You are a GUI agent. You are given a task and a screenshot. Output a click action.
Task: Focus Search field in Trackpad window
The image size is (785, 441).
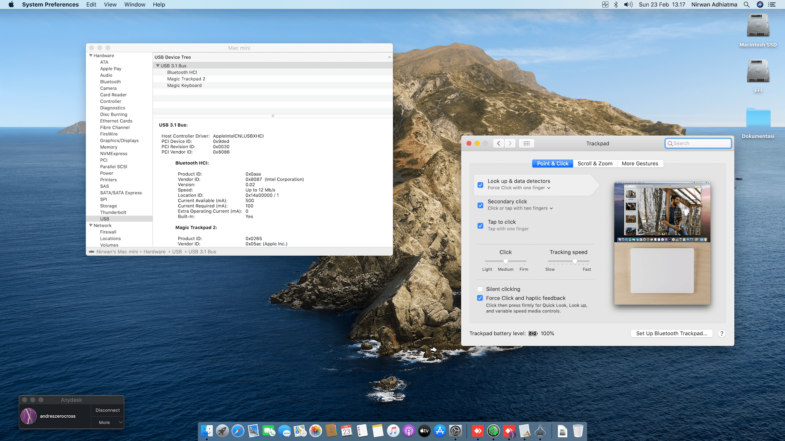pos(698,143)
